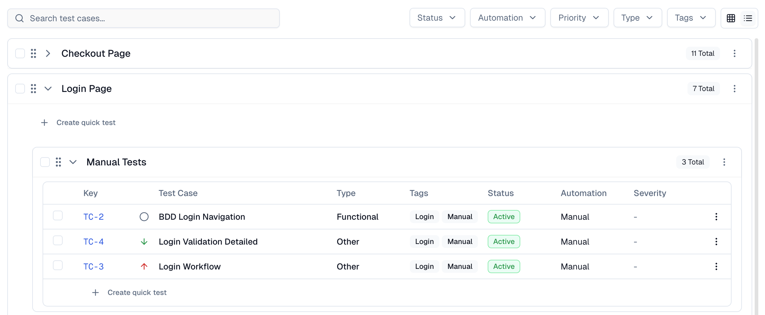This screenshot has height=315, width=765.
Task: Check the Checkout Page checkbox
Action: click(x=20, y=53)
